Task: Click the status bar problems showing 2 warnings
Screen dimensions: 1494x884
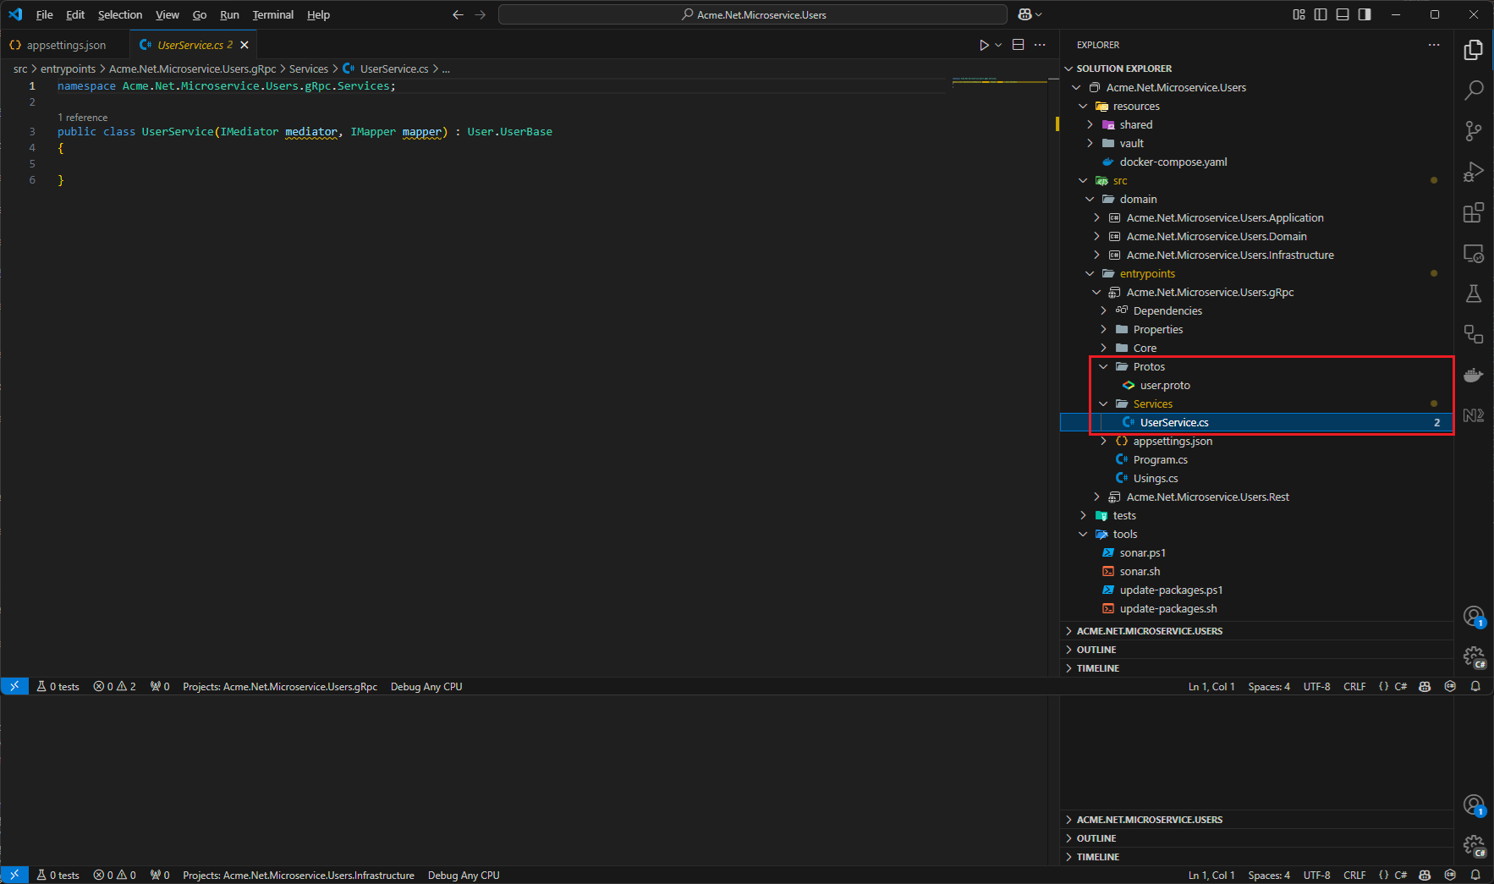Action: (x=114, y=686)
